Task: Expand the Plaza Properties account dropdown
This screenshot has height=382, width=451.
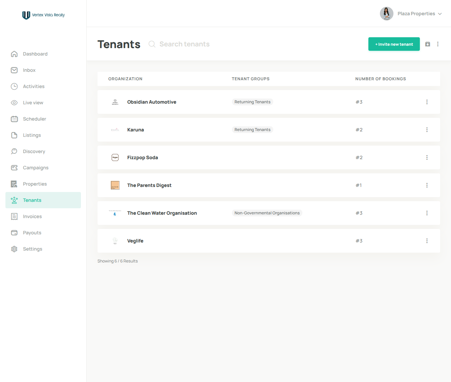Action: click(440, 14)
